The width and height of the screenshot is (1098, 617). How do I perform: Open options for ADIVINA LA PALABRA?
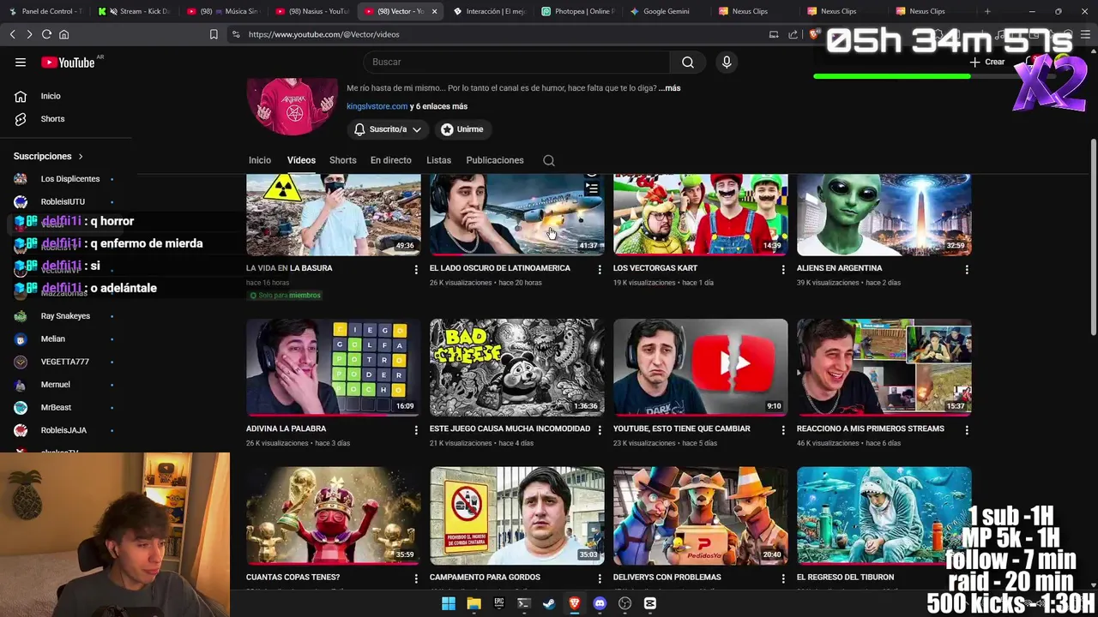[x=416, y=429]
